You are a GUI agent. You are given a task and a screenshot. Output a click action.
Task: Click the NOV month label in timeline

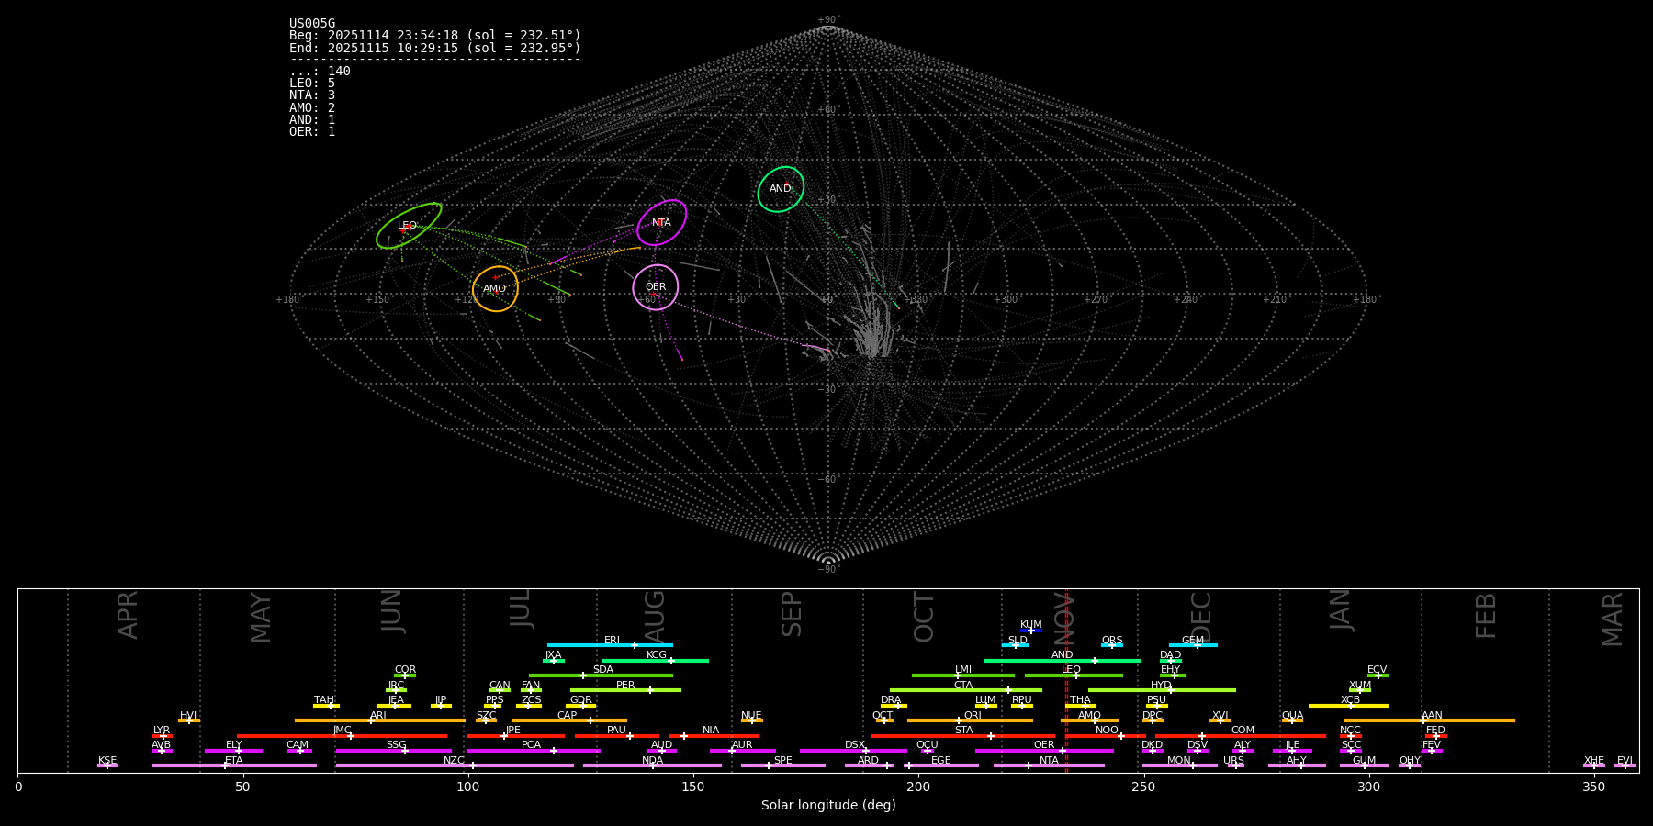tap(1065, 617)
